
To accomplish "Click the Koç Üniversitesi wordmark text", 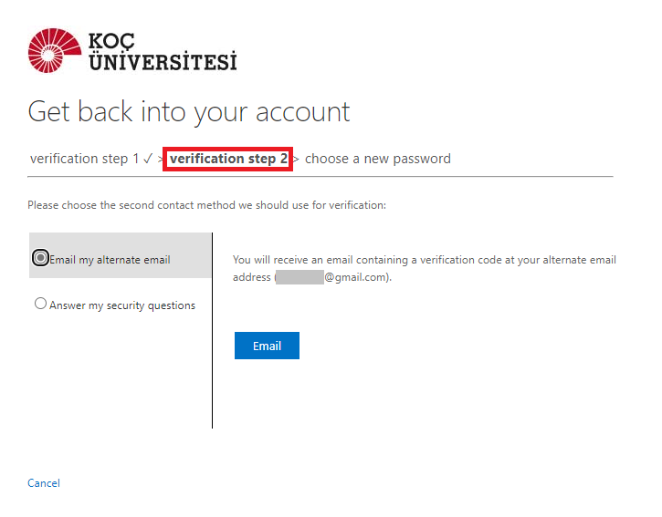I will (162, 52).
